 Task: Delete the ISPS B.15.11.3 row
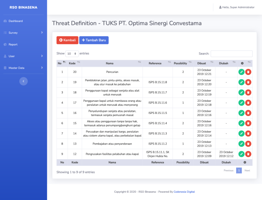248,133
